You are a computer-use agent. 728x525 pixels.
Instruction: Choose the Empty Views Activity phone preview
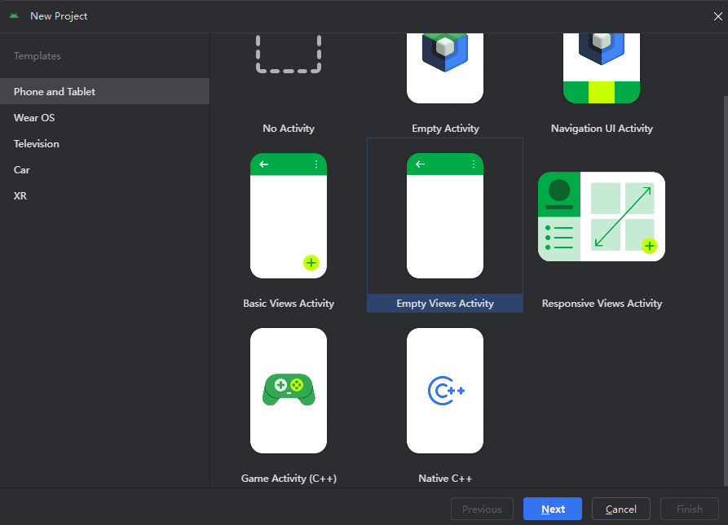(x=445, y=216)
